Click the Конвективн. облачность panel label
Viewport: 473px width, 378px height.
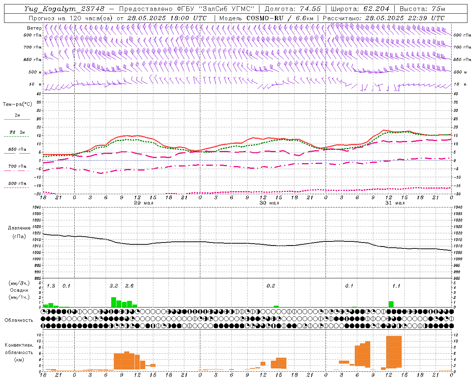click(x=19, y=349)
